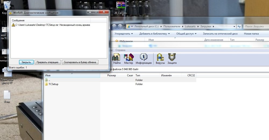Click Записать на оптический диск
269x140 pixels.
pyautogui.click(x=220, y=34)
